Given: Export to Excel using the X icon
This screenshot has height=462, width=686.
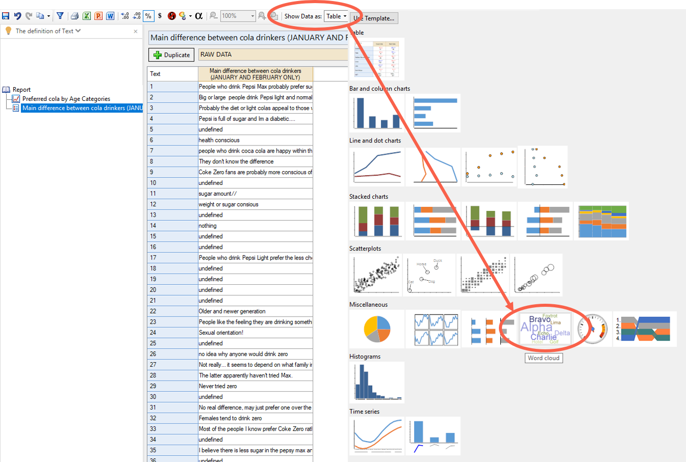Looking at the screenshot, I should pyautogui.click(x=87, y=16).
